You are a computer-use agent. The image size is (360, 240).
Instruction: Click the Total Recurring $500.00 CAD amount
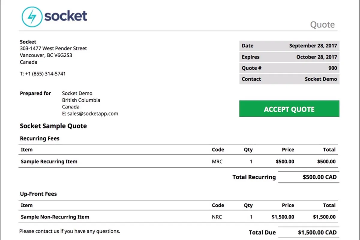[x=319, y=177]
